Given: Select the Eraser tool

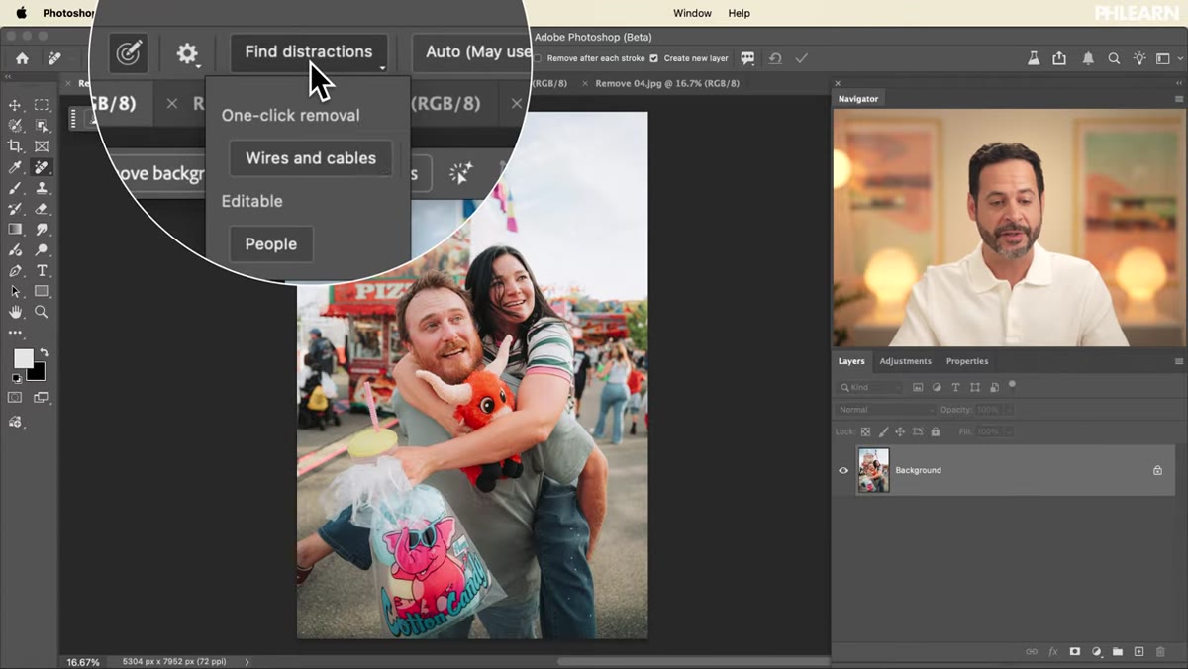Looking at the screenshot, I should pyautogui.click(x=42, y=209).
